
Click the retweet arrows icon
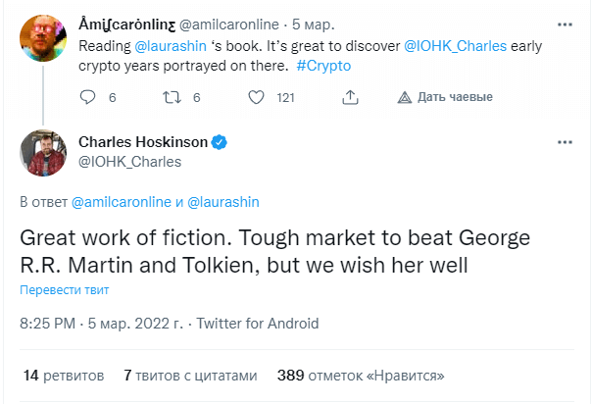coord(172,97)
